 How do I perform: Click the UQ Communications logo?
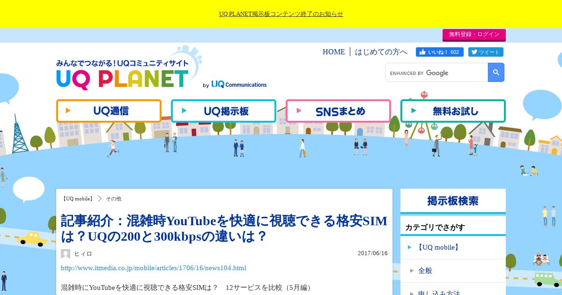pos(239,84)
